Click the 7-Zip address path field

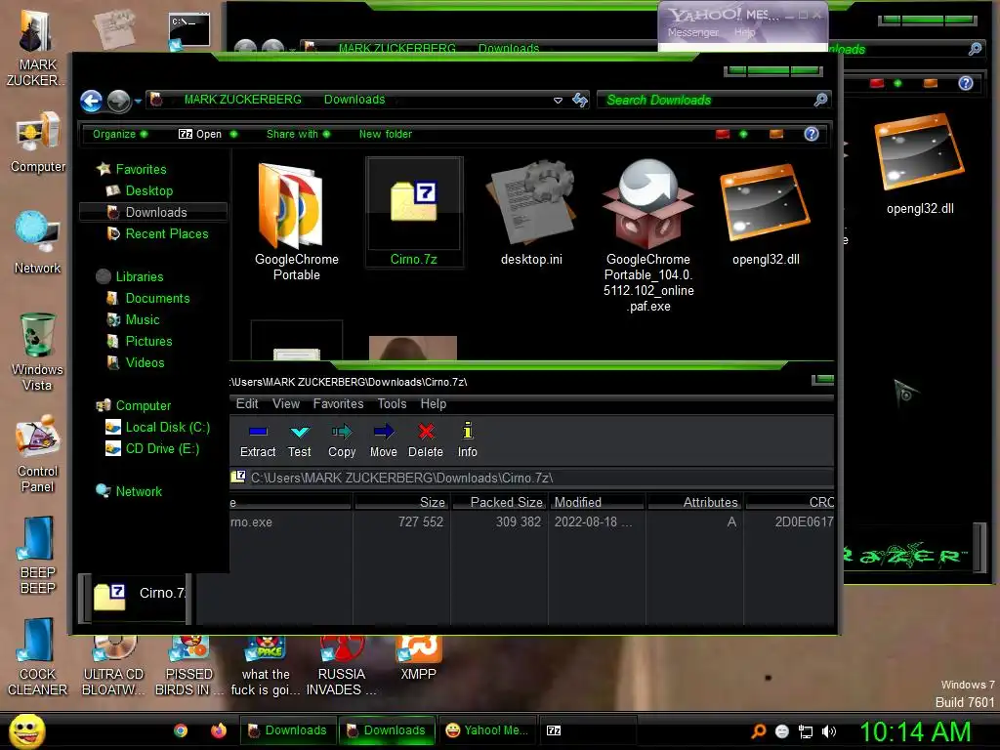532,478
